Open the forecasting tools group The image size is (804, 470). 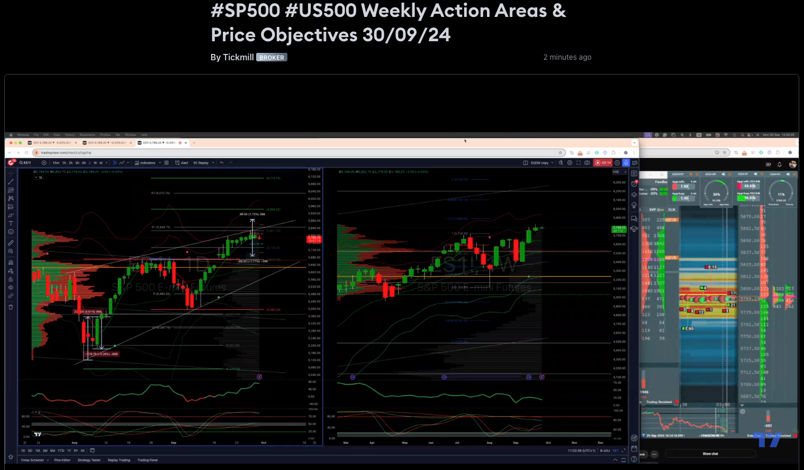(x=11, y=207)
